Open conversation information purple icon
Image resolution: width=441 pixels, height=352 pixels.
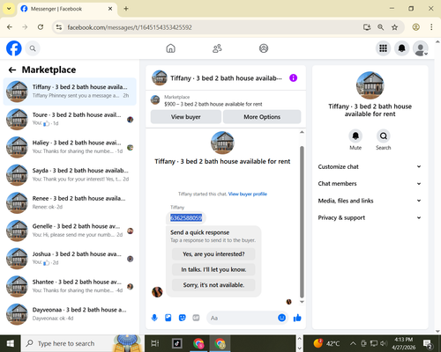pyautogui.click(x=293, y=78)
